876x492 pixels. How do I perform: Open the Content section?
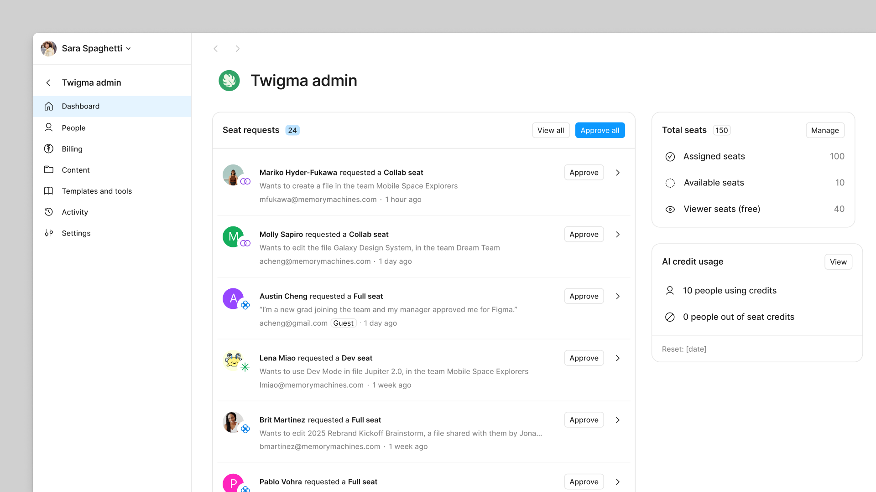[112, 170]
